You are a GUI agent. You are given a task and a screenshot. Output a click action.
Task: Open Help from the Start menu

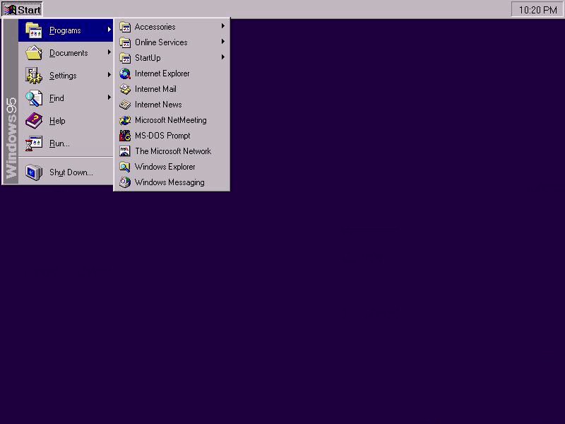(57, 121)
